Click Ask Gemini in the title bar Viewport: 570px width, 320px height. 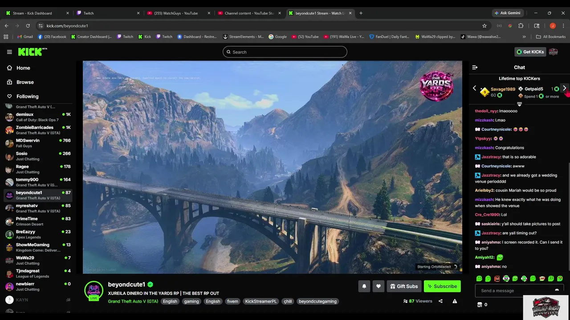pos(507,13)
